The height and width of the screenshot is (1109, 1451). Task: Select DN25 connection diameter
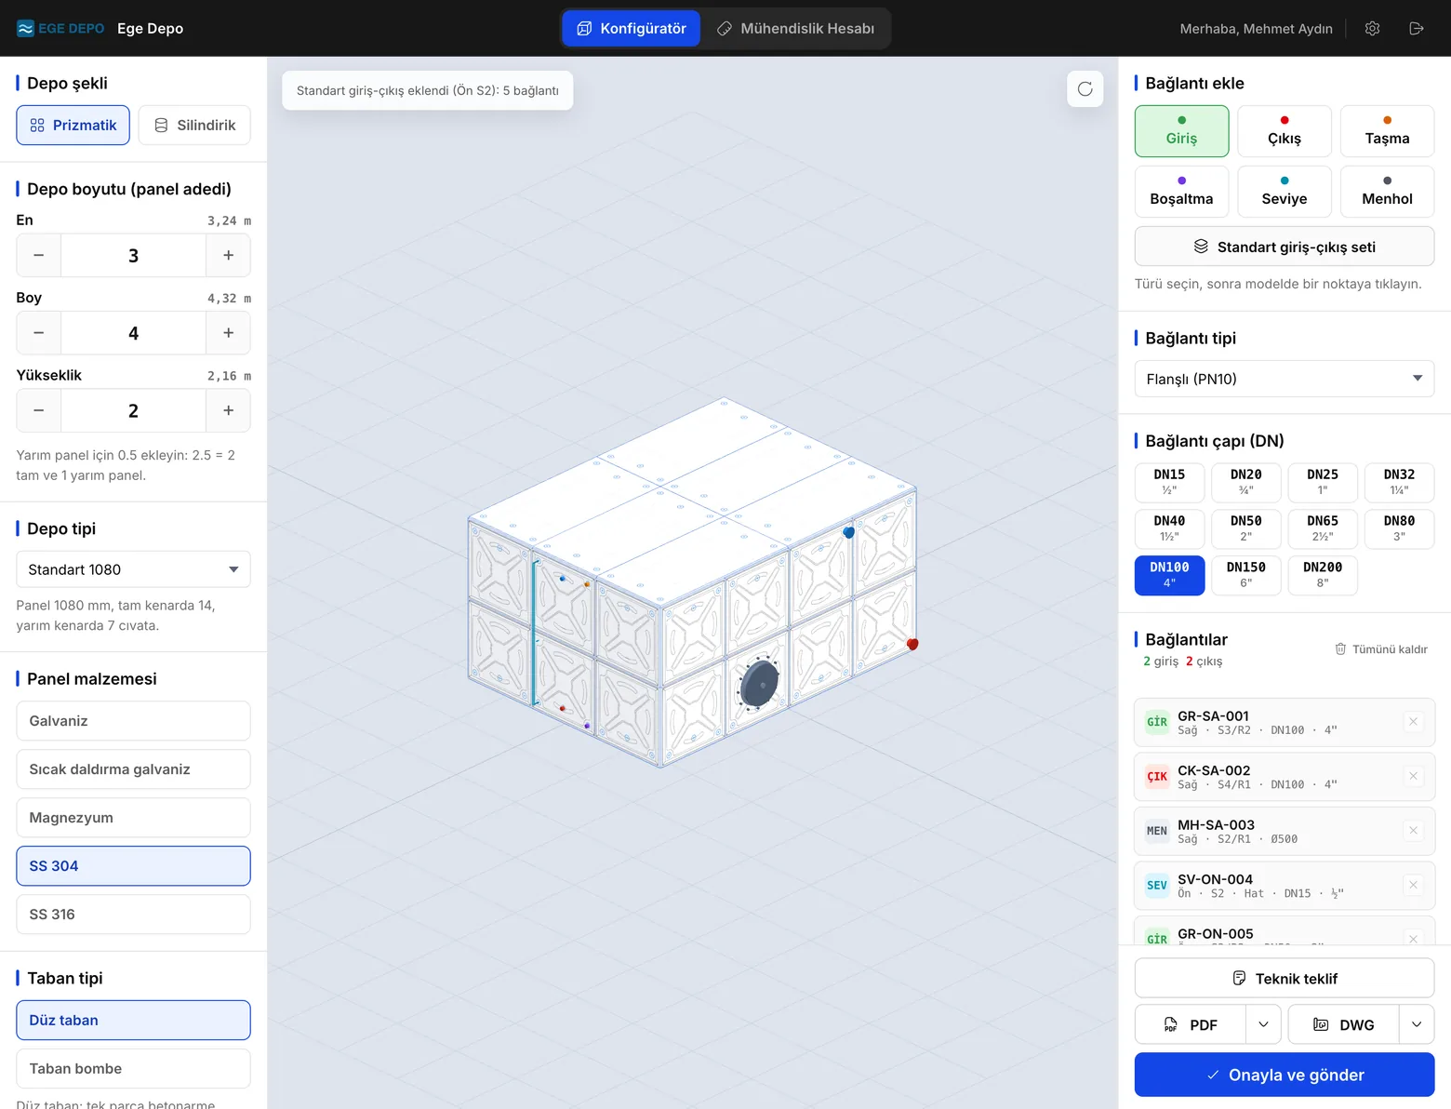pyautogui.click(x=1323, y=482)
